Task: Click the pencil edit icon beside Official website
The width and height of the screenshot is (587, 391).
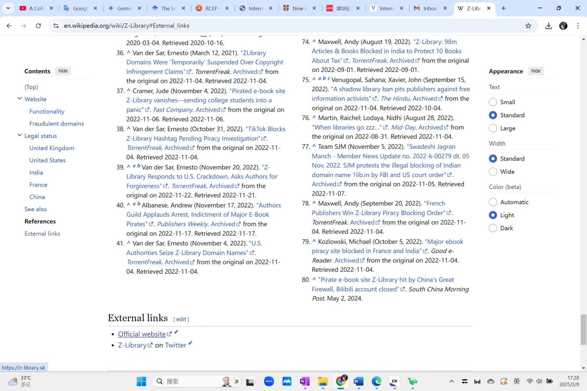Action: [176, 332]
